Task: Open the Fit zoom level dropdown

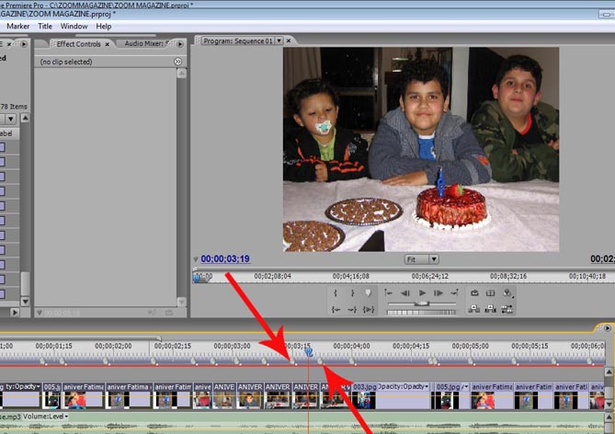Action: [422, 259]
